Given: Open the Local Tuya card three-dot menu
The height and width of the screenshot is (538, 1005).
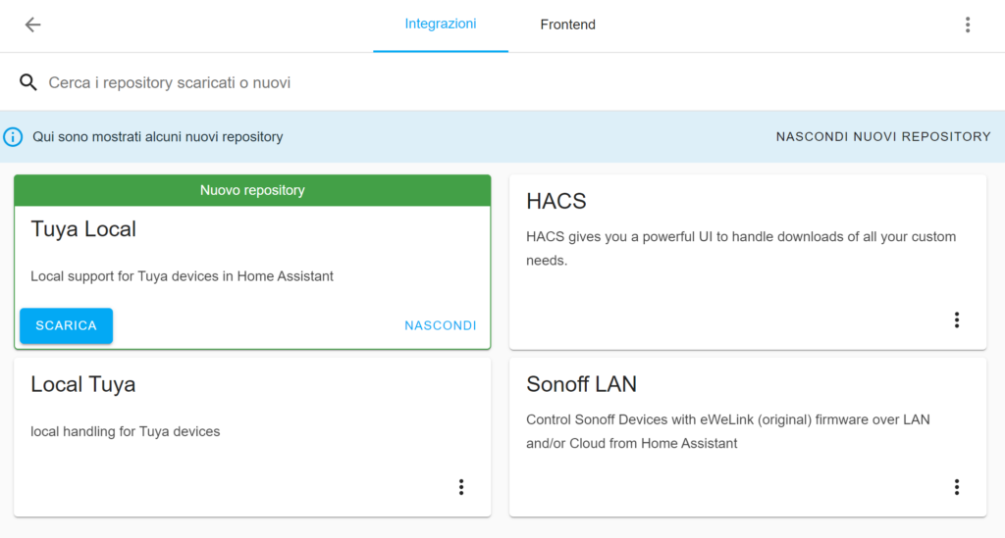Looking at the screenshot, I should pos(460,487).
